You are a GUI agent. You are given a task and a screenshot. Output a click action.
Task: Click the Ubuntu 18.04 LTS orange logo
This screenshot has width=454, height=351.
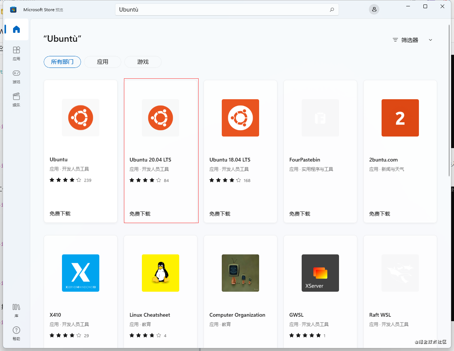coord(240,118)
